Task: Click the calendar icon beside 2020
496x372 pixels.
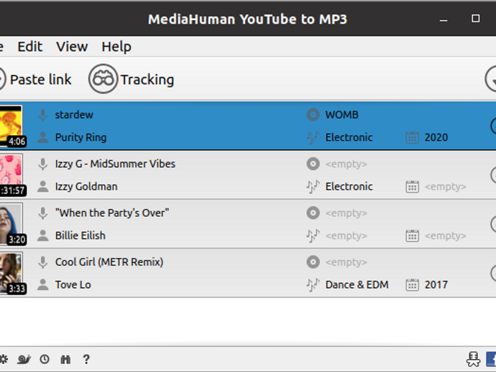Action: (412, 137)
